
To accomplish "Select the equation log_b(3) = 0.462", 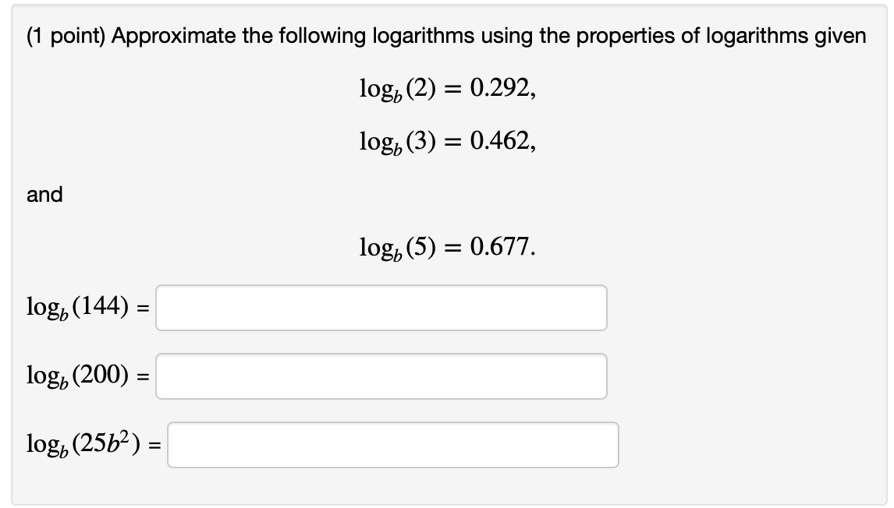I will tap(447, 142).
